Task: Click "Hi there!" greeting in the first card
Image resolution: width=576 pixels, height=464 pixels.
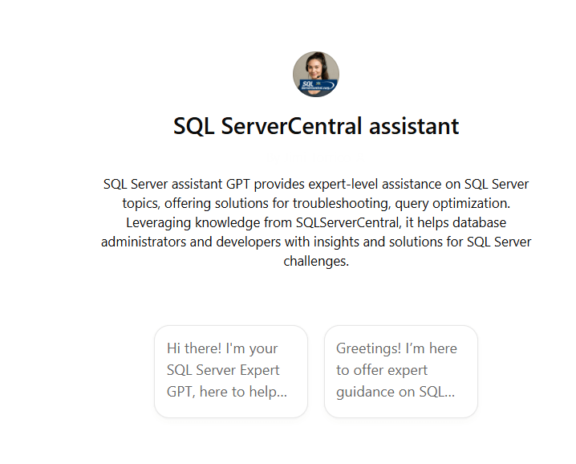Action: (x=194, y=348)
